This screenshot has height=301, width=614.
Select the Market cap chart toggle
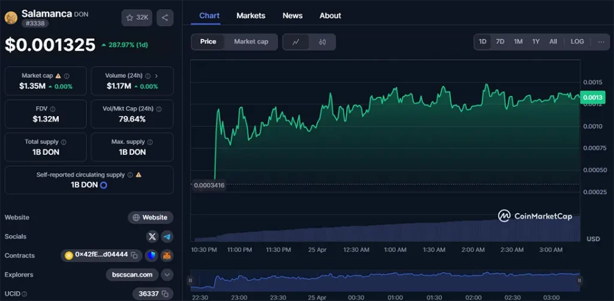(251, 41)
